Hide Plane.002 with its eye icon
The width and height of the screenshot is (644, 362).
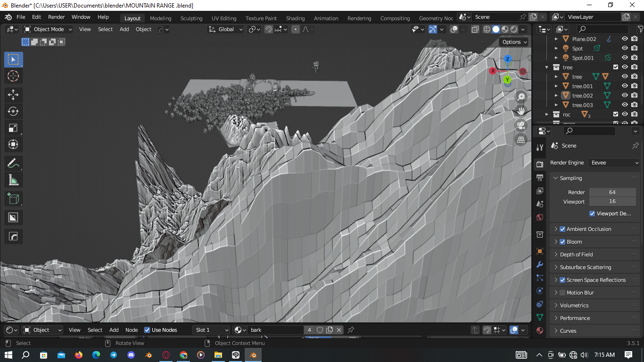click(x=625, y=39)
